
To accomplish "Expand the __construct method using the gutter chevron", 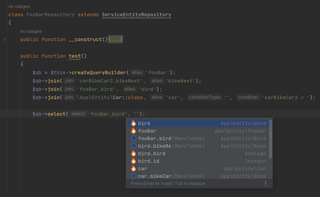I will 5,40.
